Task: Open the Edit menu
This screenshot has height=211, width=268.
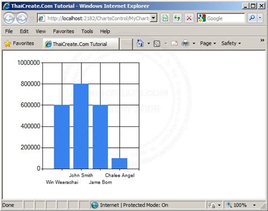Action: click(x=24, y=31)
